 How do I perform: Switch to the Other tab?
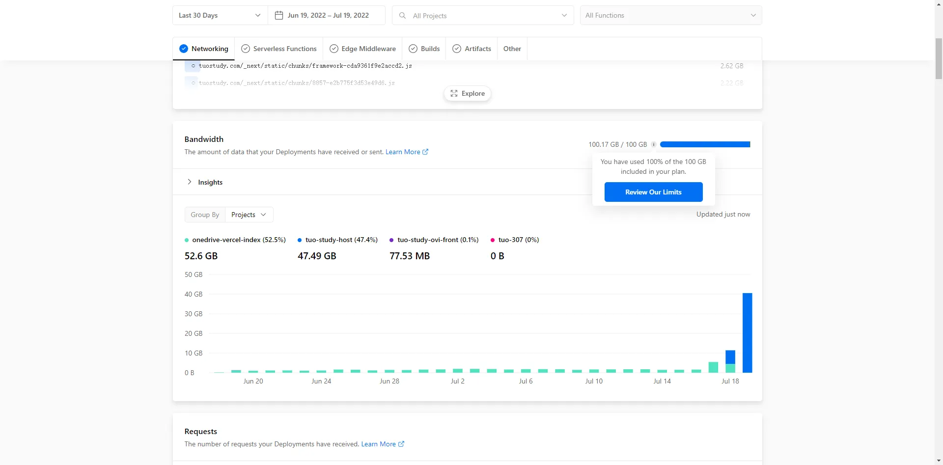[512, 49]
